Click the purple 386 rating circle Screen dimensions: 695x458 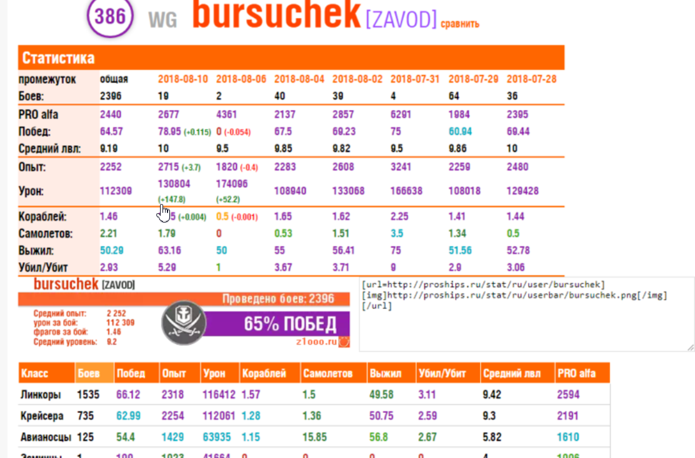110,17
